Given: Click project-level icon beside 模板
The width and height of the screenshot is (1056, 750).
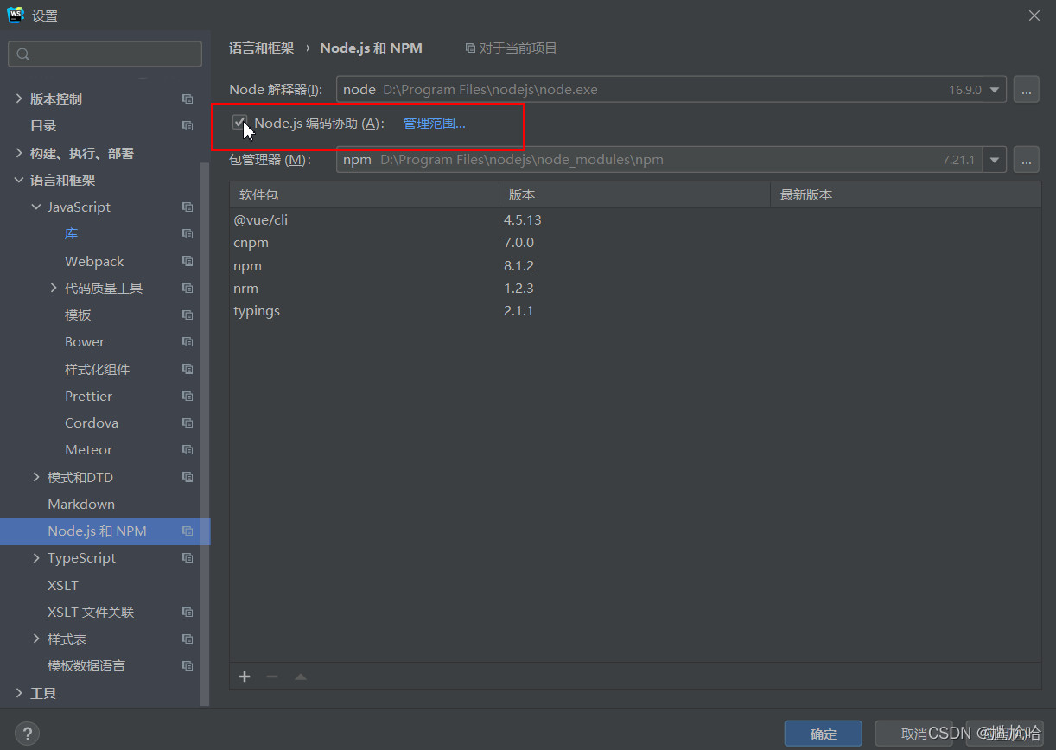Looking at the screenshot, I should 188,315.
